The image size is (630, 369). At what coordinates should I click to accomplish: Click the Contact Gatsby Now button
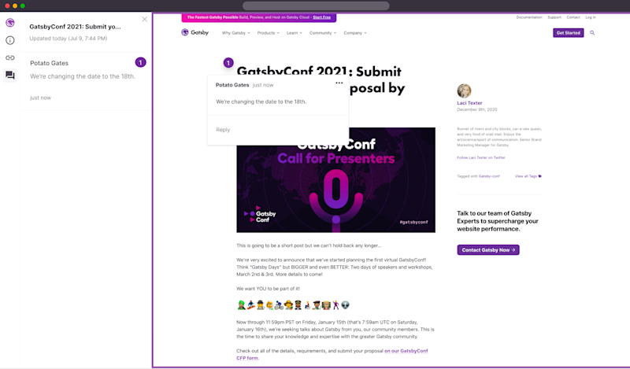pyautogui.click(x=488, y=249)
